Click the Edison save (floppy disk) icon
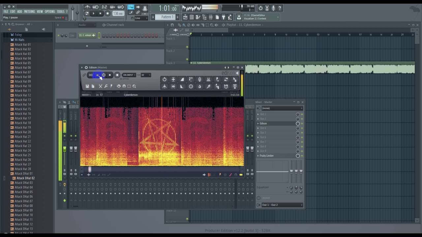The width and height of the screenshot is (422, 237). tap(87, 86)
